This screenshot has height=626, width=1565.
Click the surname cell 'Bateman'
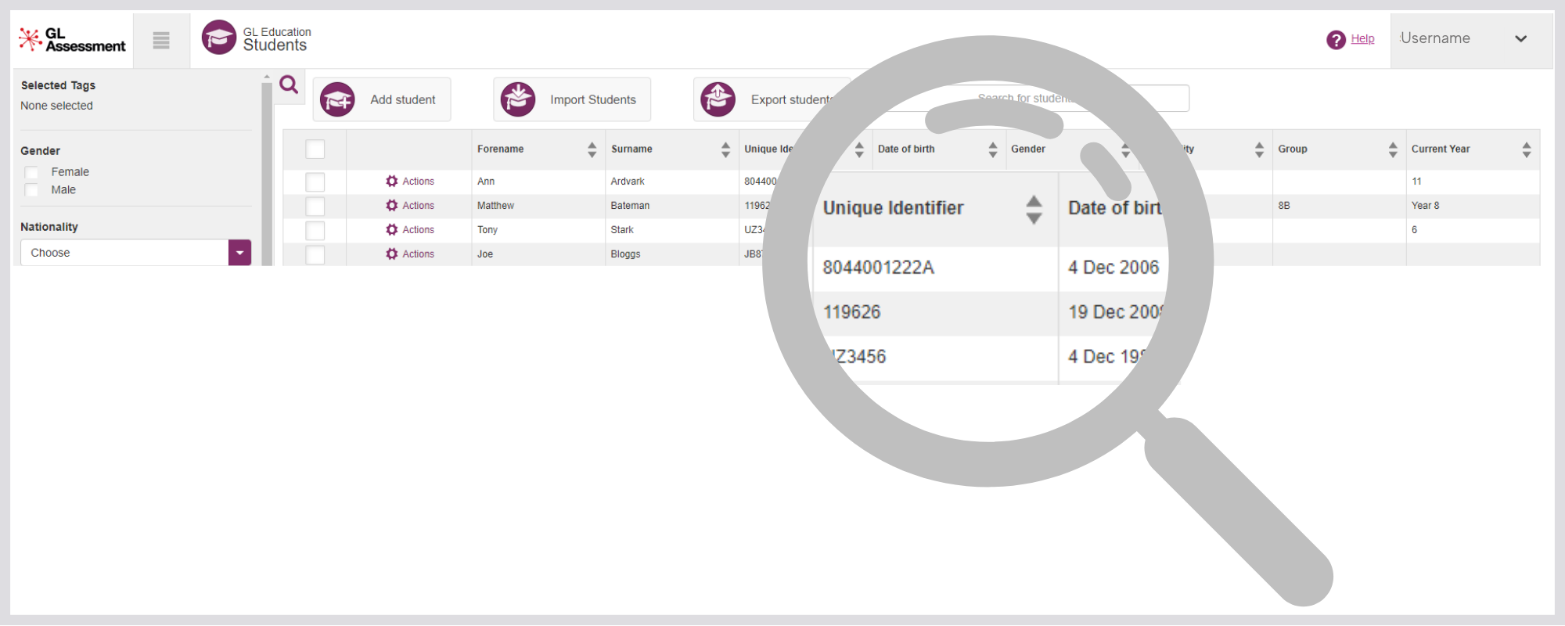tap(630, 206)
